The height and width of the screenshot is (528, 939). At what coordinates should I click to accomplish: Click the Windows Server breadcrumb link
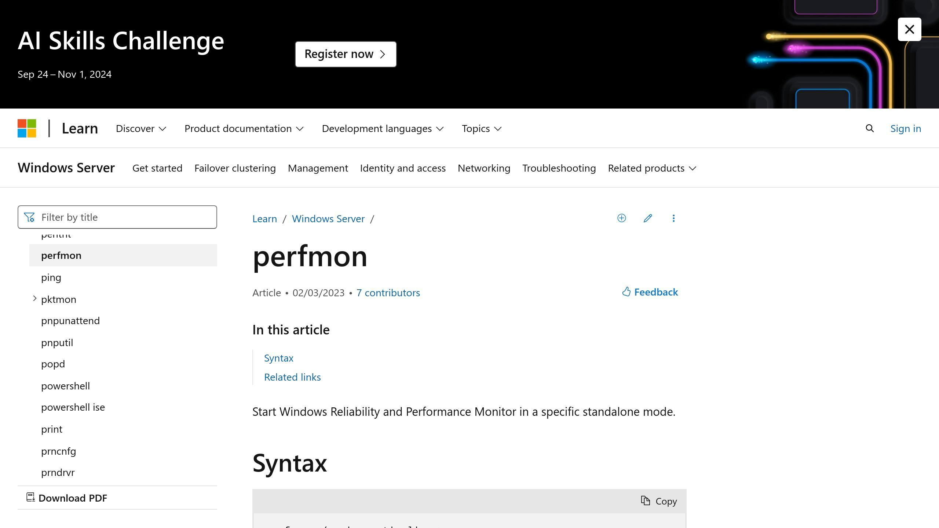pyautogui.click(x=328, y=219)
